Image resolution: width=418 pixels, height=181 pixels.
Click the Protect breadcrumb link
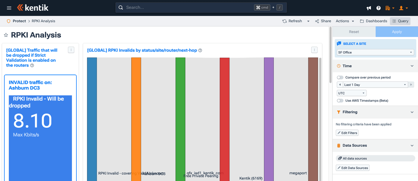tap(19, 21)
